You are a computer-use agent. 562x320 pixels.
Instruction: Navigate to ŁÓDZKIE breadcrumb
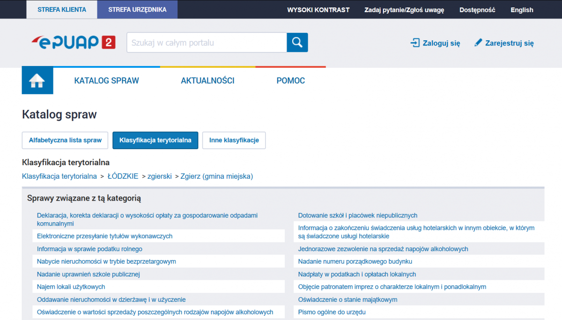123,176
